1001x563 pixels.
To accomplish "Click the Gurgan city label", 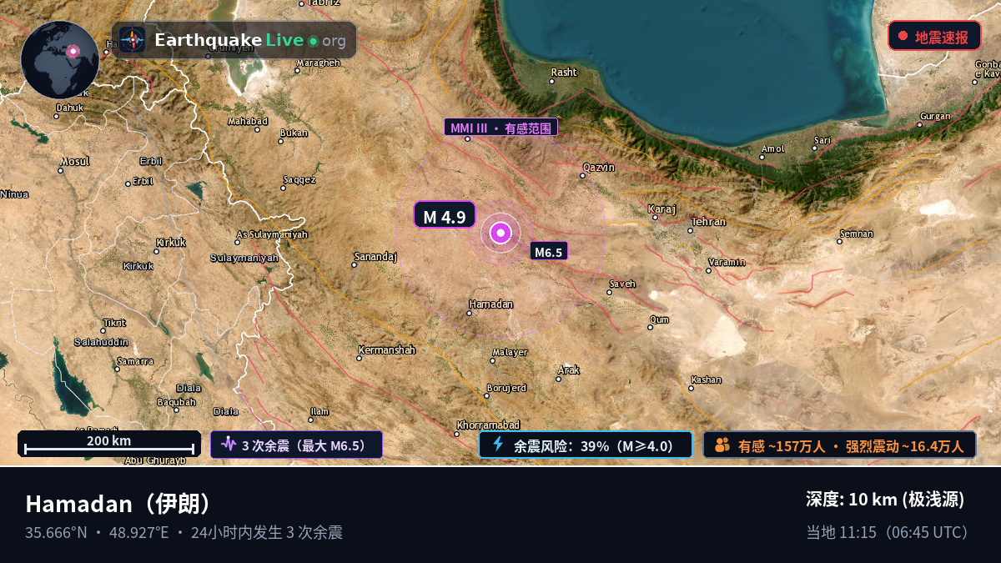I will click(x=935, y=116).
